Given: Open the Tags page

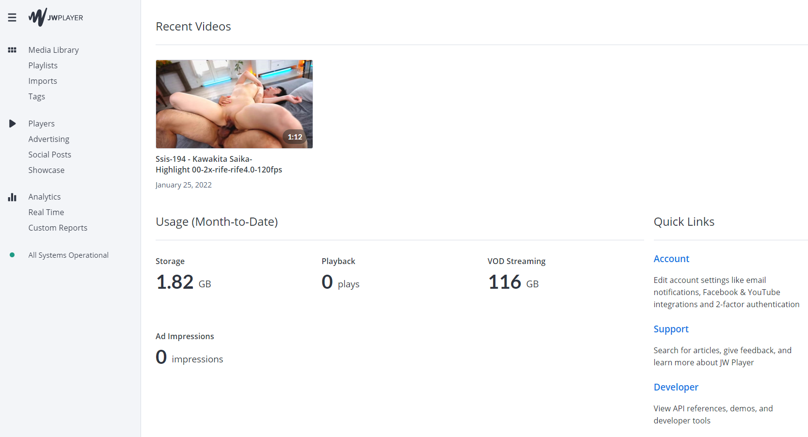Looking at the screenshot, I should (36, 96).
